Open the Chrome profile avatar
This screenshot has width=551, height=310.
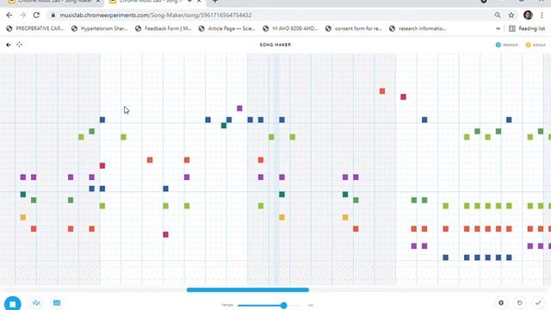(x=528, y=15)
